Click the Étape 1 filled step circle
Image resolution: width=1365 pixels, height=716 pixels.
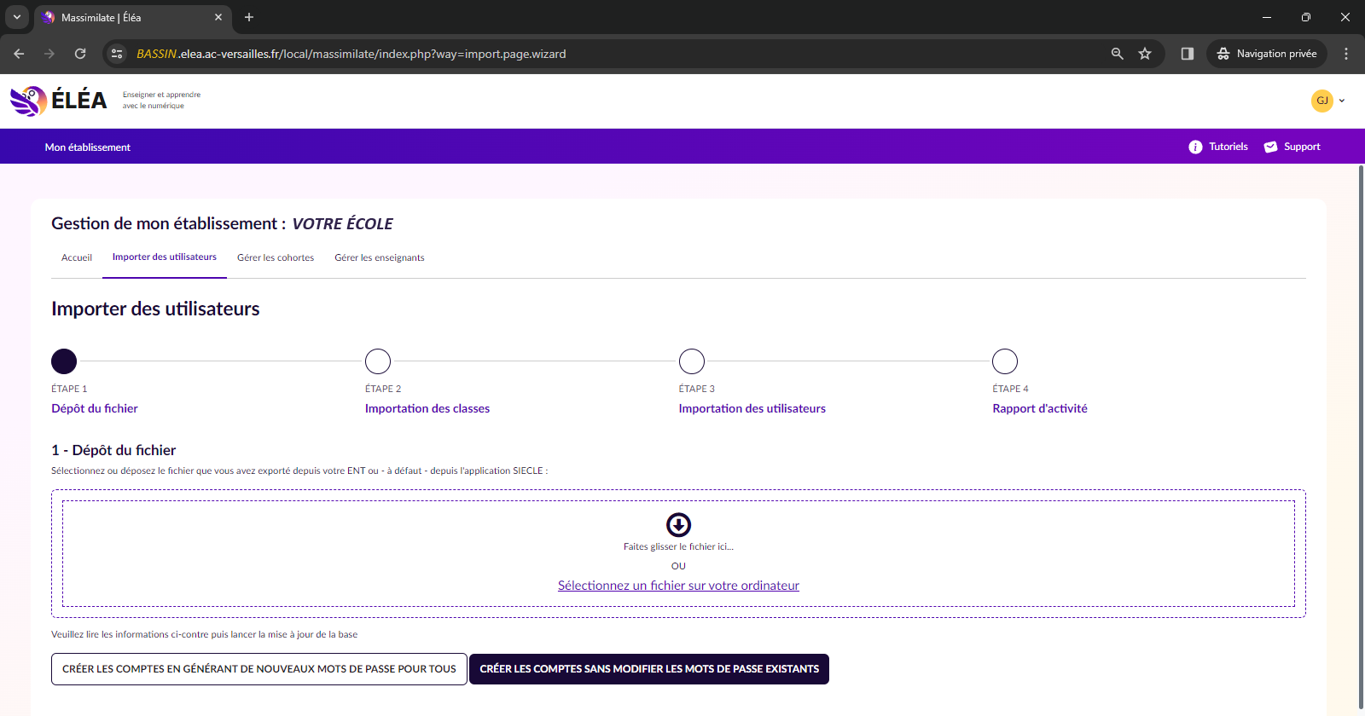tap(64, 361)
